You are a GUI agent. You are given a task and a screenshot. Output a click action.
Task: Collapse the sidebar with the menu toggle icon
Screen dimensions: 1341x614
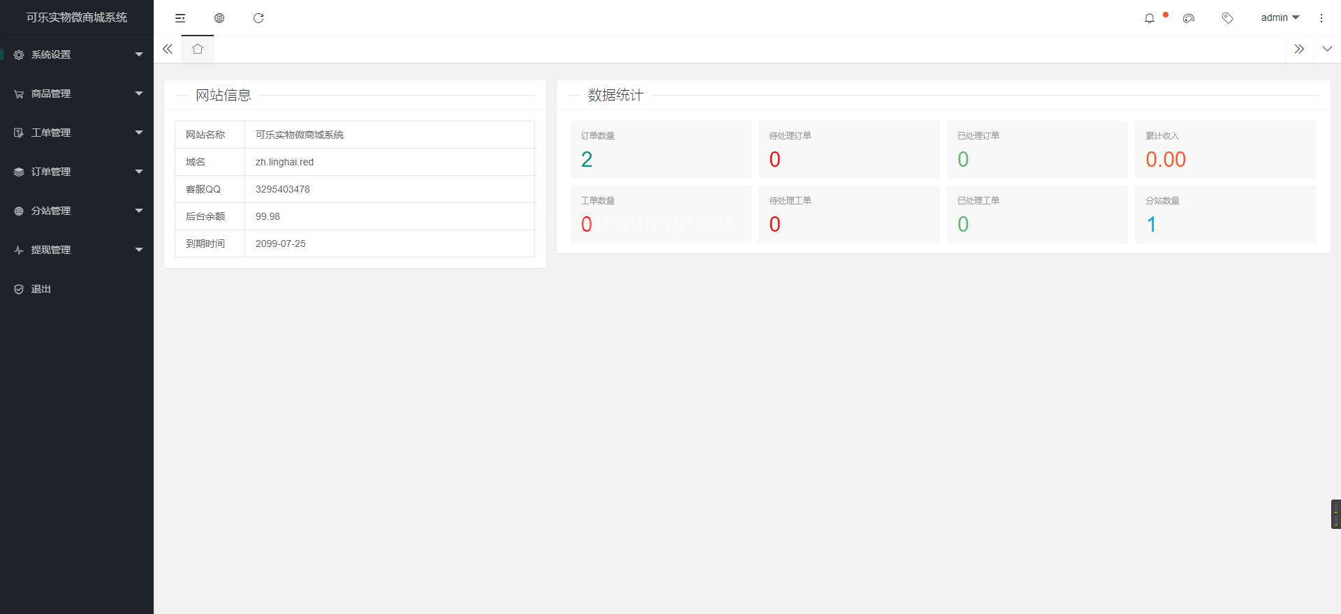(180, 18)
